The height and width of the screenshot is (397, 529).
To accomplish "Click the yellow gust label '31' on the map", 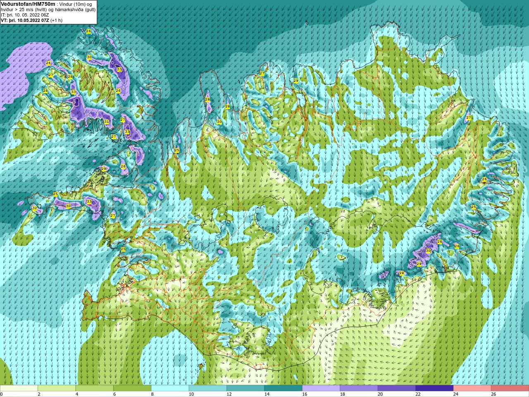I will pos(107,122).
